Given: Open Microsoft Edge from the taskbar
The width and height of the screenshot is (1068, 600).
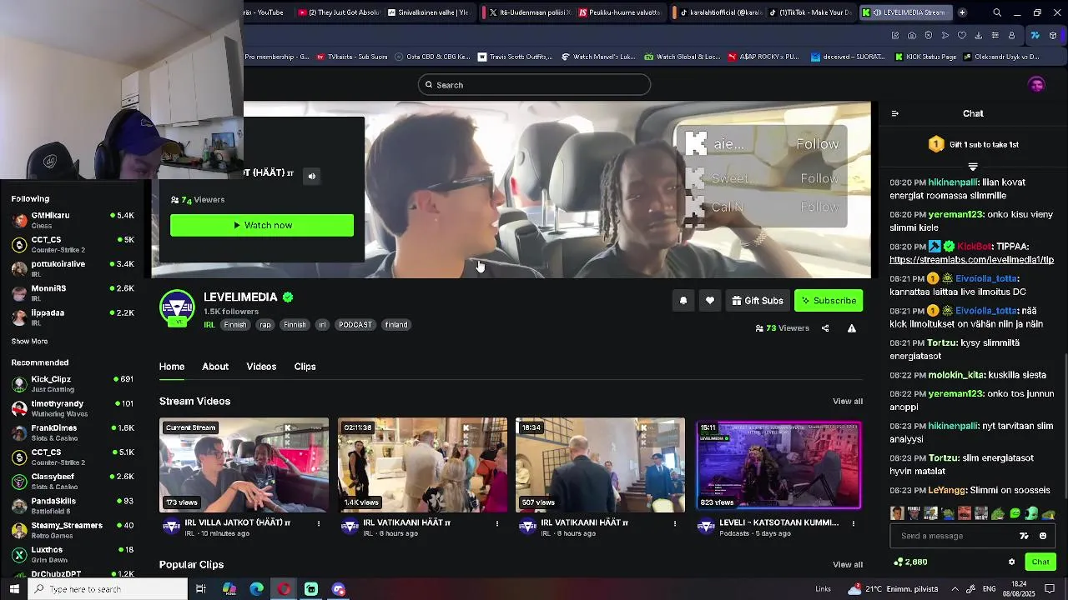Looking at the screenshot, I should pyautogui.click(x=257, y=589).
